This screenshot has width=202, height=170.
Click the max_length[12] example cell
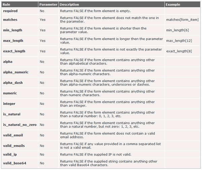(x=182, y=41)
